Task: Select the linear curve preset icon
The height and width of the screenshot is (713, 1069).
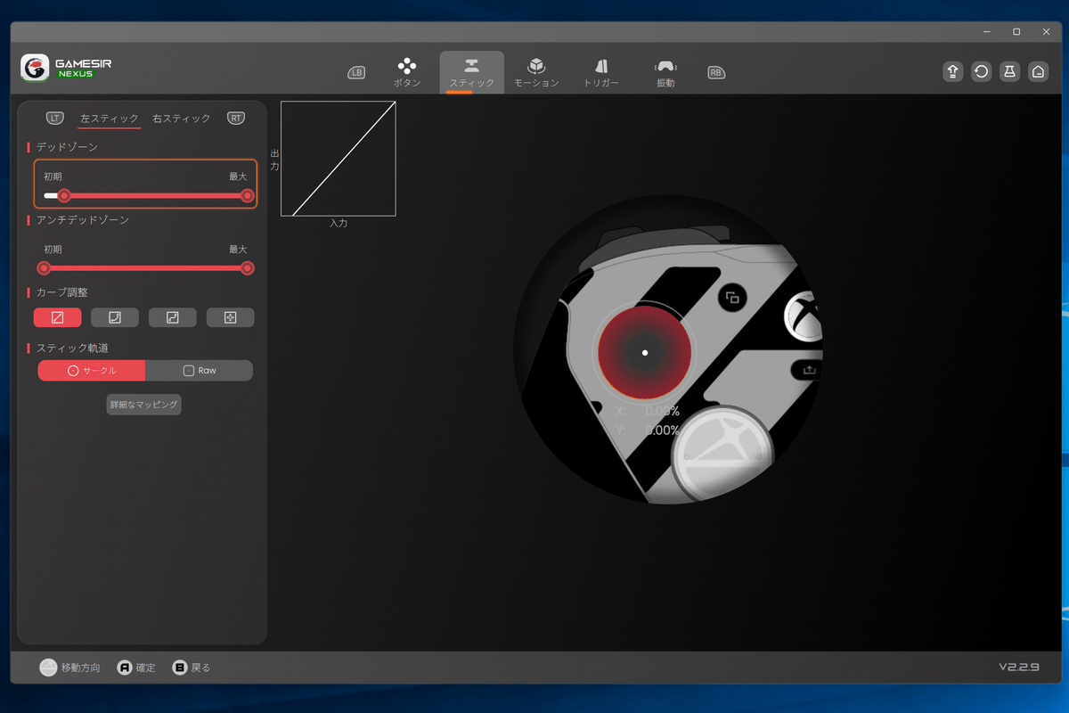Action: click(x=57, y=317)
